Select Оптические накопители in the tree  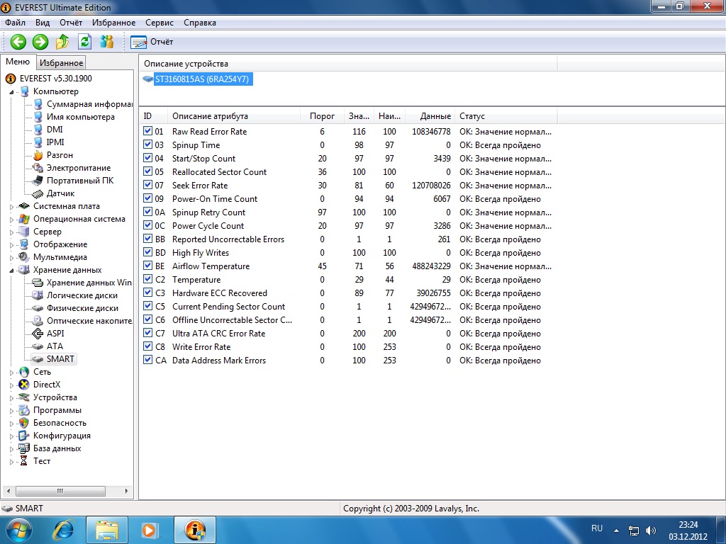coord(89,321)
